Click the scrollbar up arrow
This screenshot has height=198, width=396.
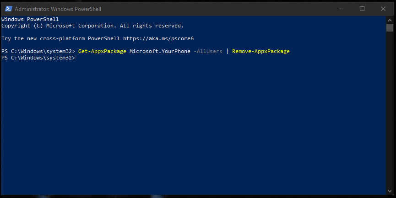(390, 20)
